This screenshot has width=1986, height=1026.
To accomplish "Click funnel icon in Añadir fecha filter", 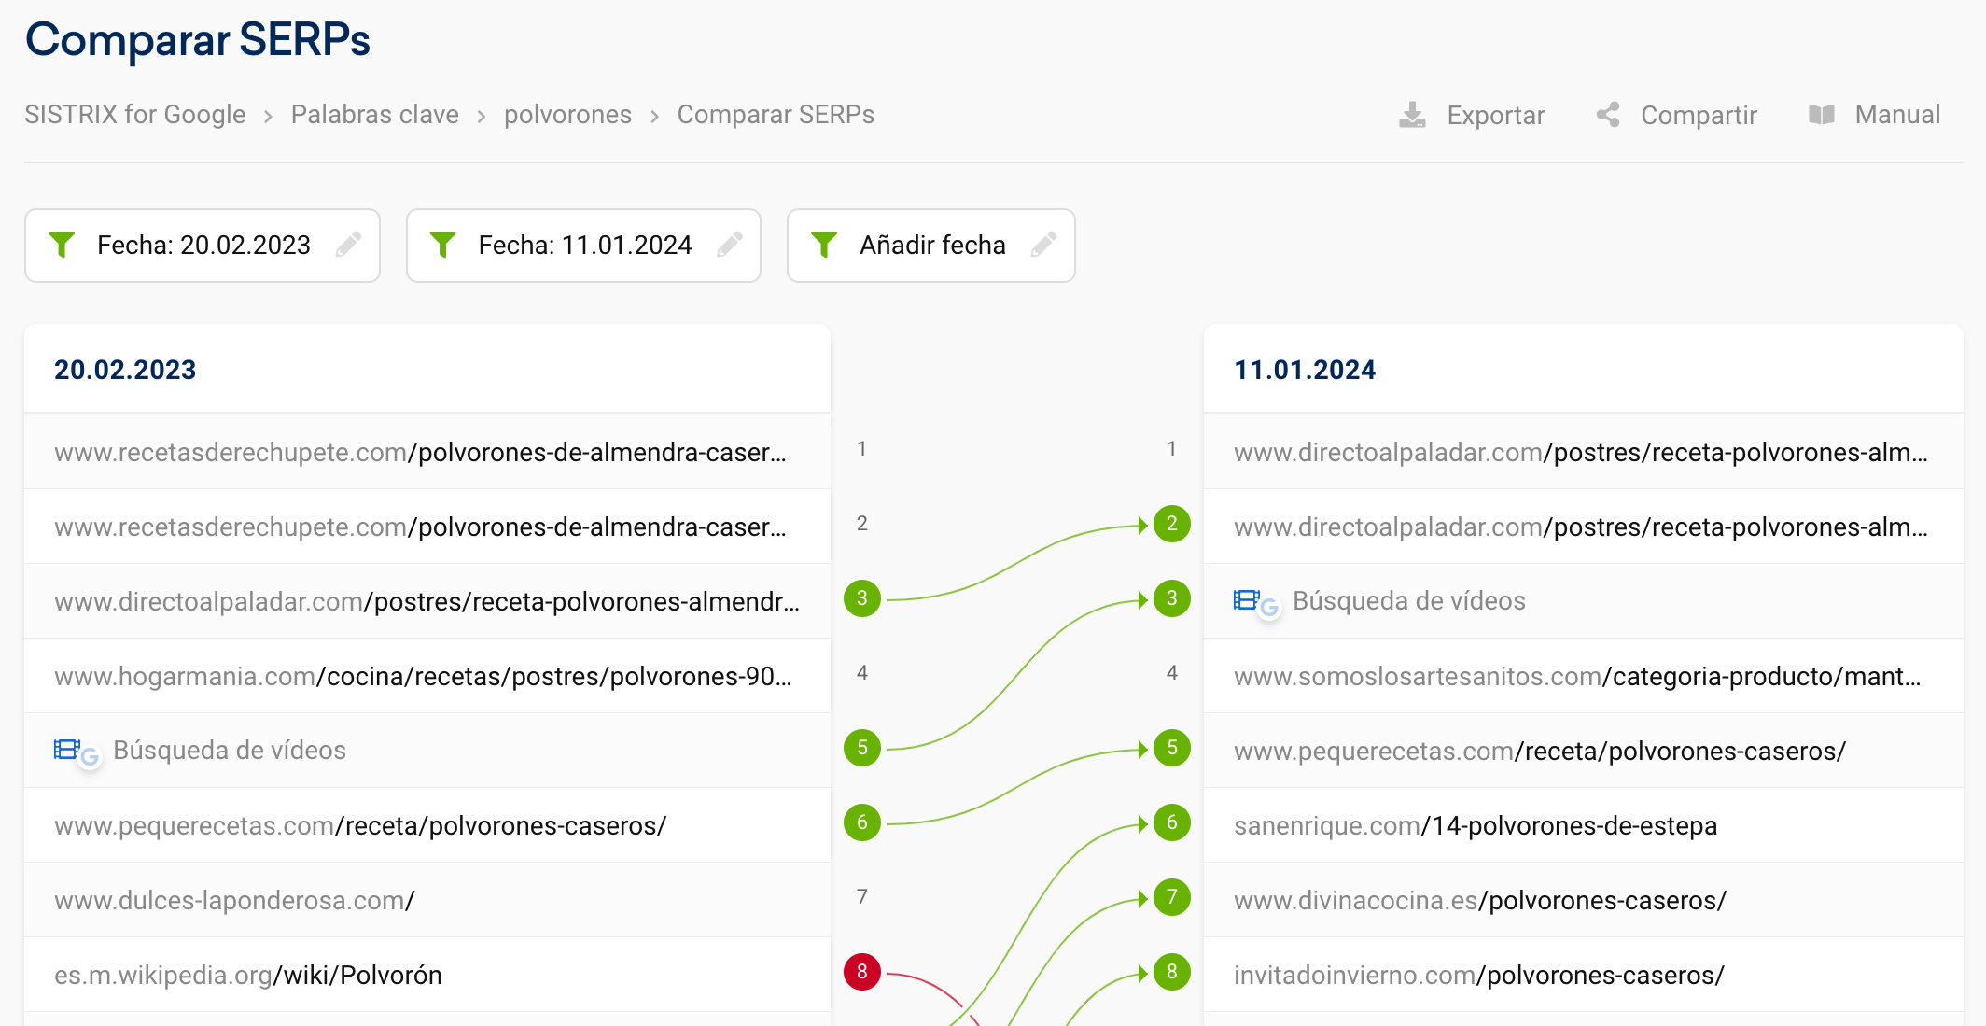I will [x=824, y=245].
